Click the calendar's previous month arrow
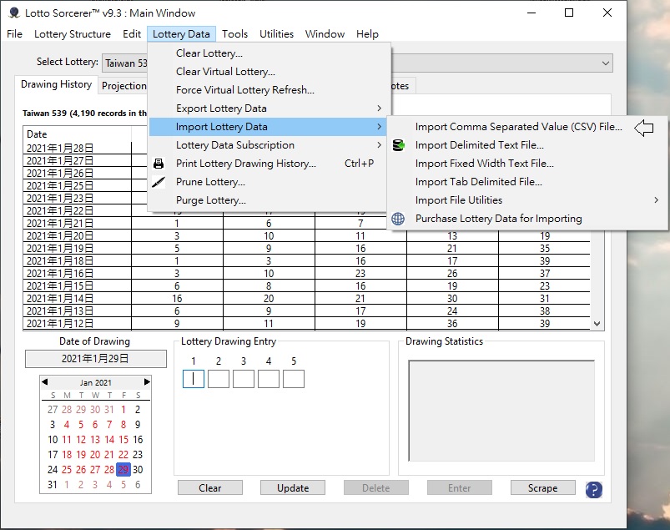The height and width of the screenshot is (530, 670). pos(45,382)
